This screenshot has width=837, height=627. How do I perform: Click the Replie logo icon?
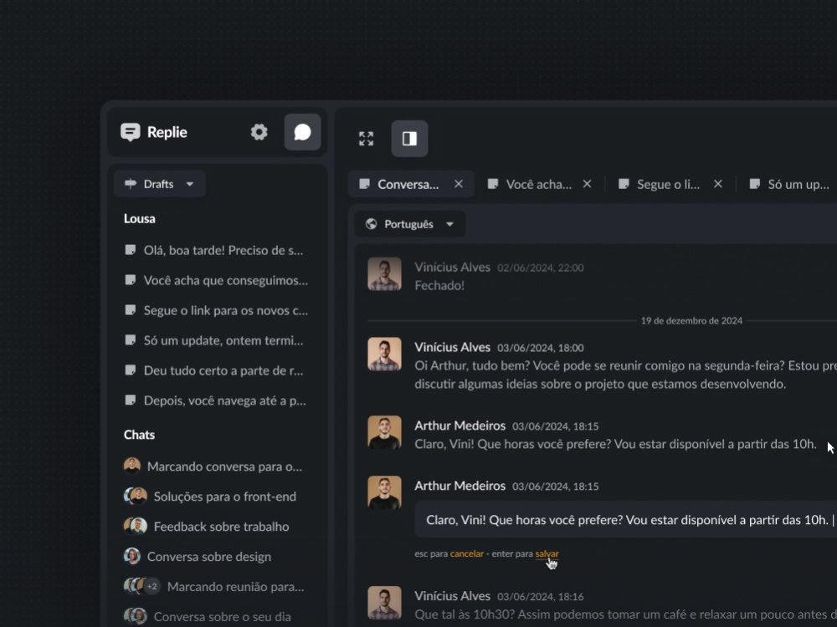131,132
